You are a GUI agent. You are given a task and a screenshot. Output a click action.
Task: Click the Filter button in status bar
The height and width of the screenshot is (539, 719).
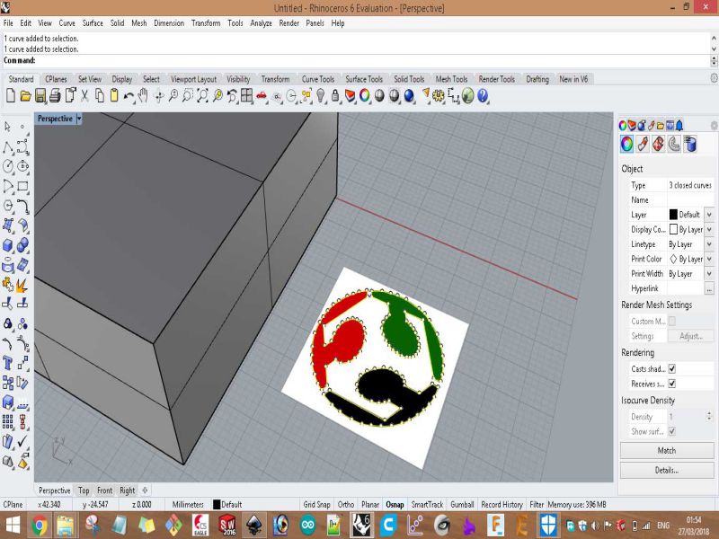537,504
